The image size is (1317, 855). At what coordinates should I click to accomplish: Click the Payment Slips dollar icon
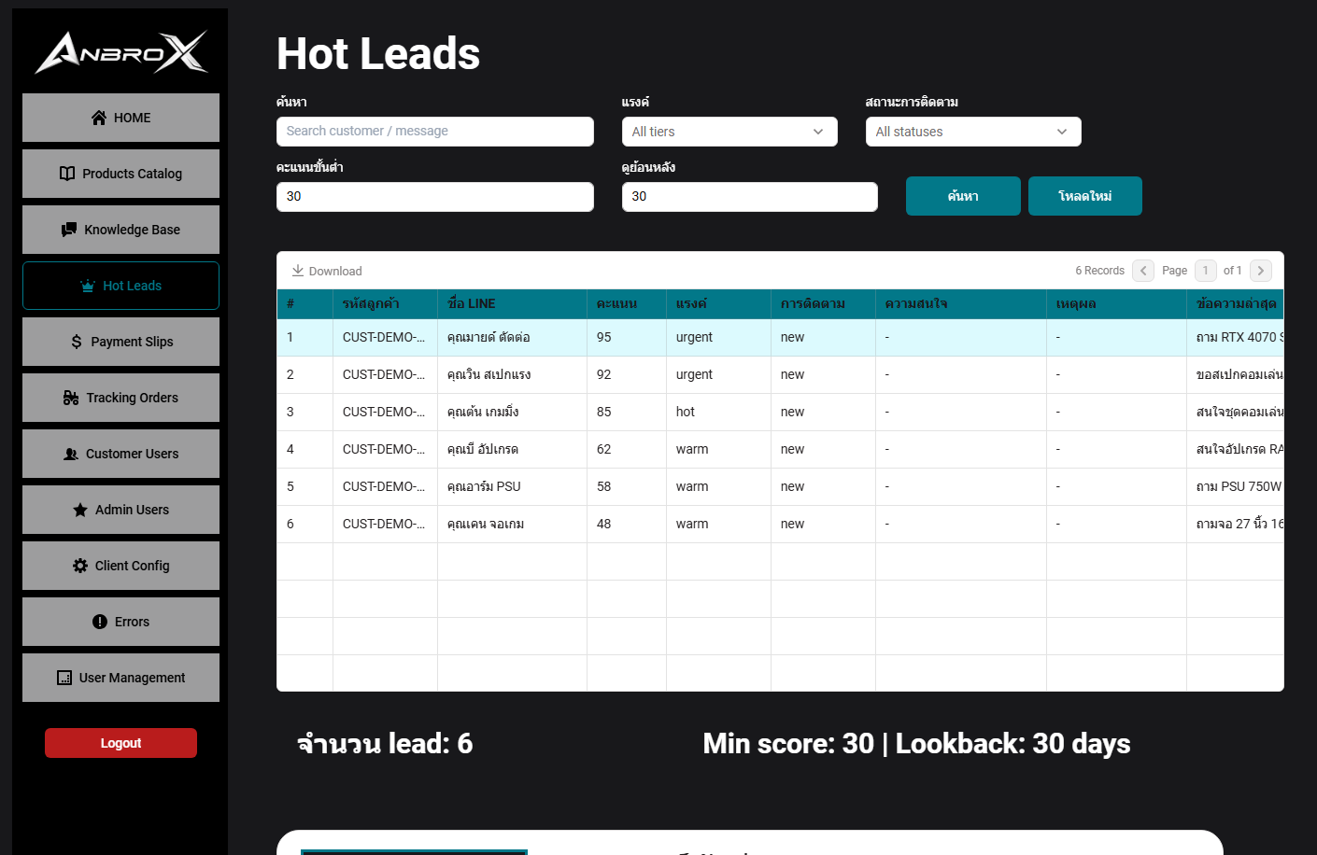point(77,342)
